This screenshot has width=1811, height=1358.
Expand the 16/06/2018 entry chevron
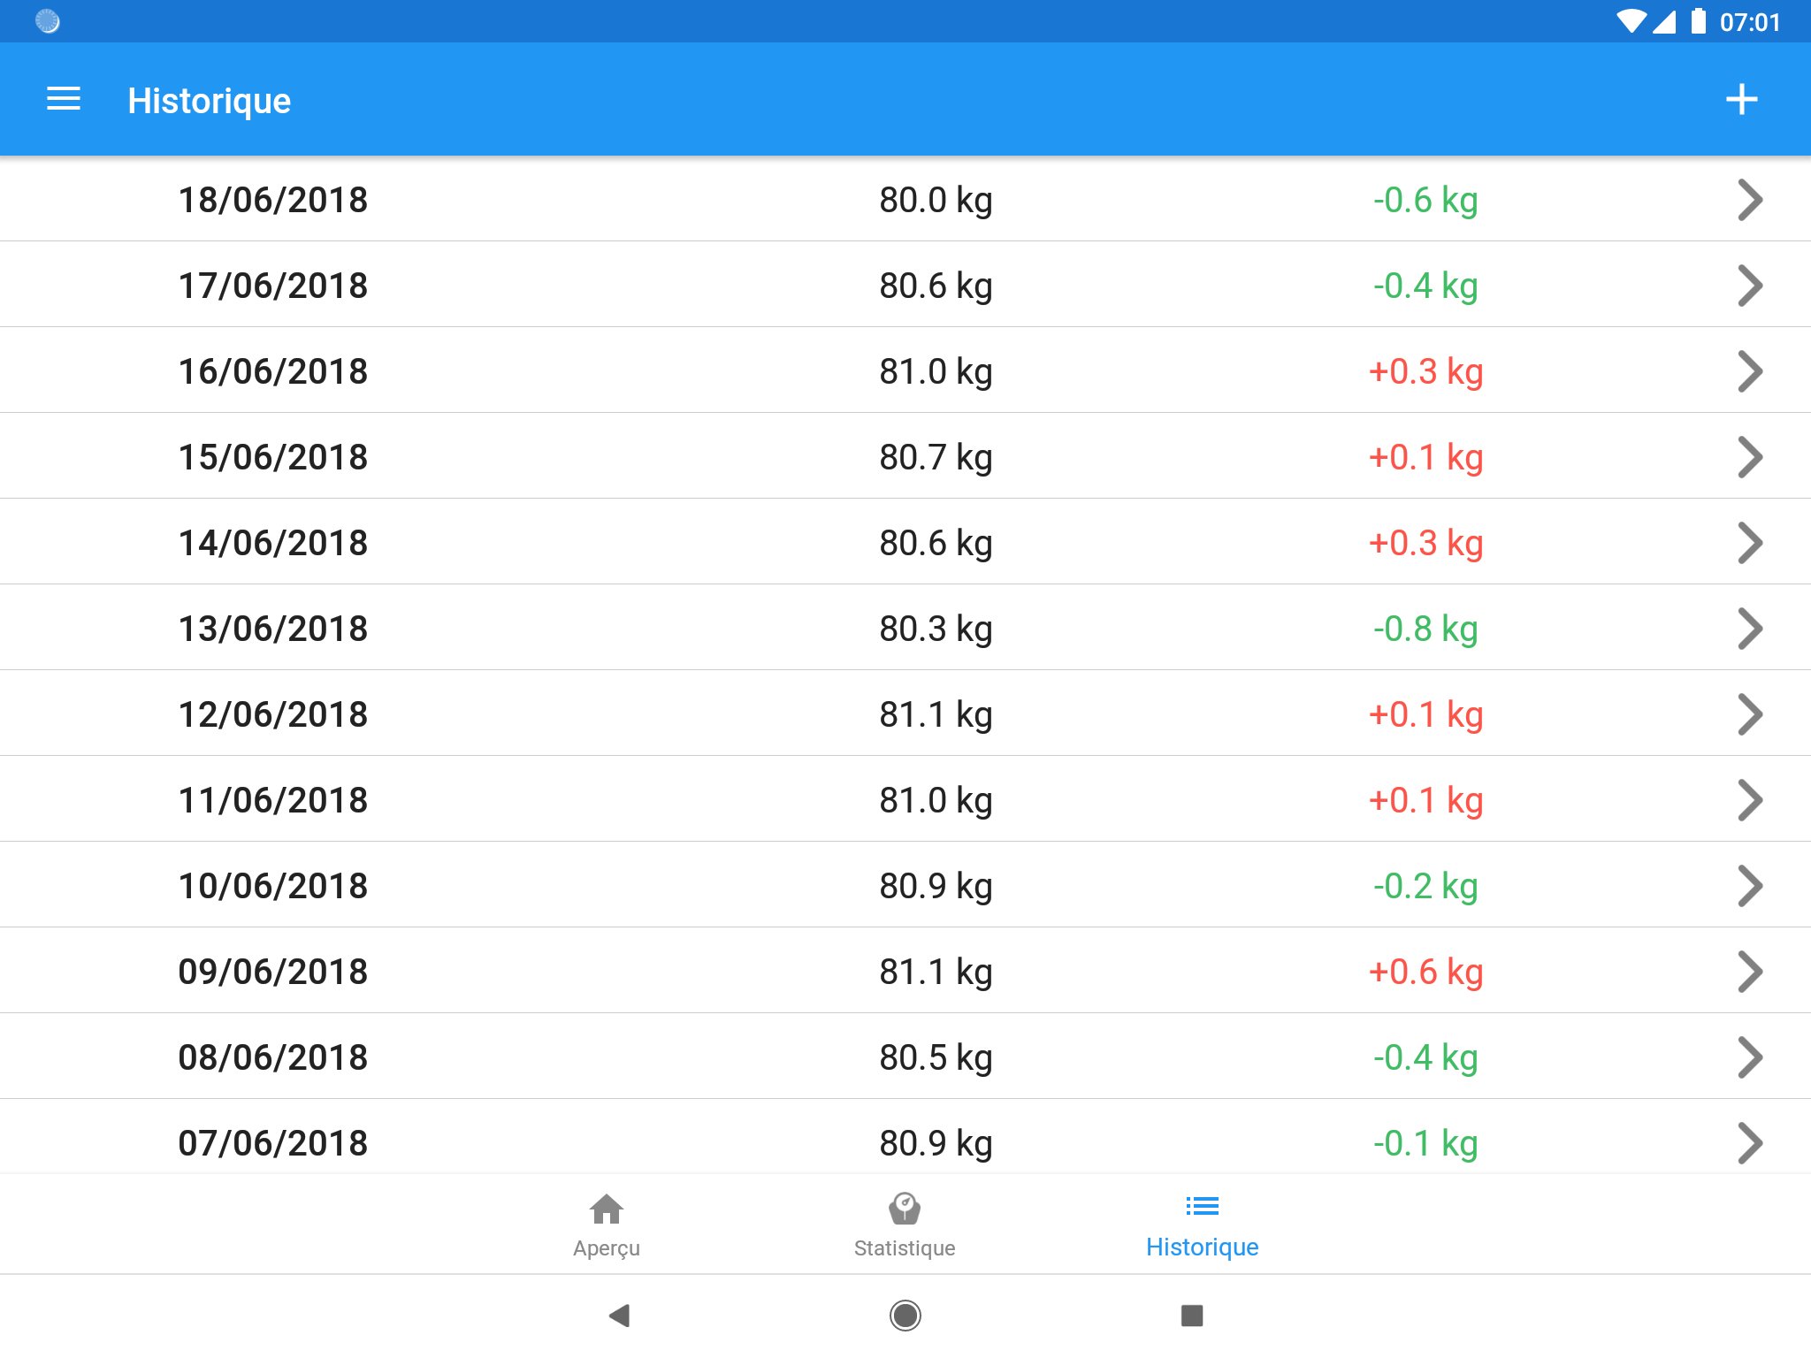(x=1749, y=371)
